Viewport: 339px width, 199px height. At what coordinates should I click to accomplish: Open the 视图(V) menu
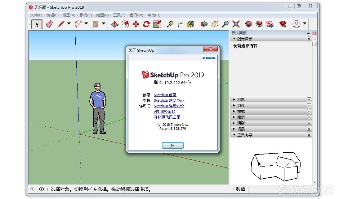point(69,15)
